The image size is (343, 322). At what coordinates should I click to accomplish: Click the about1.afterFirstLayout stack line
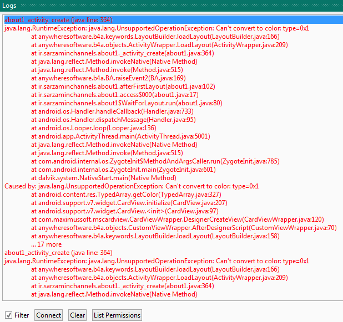[x=123, y=86]
